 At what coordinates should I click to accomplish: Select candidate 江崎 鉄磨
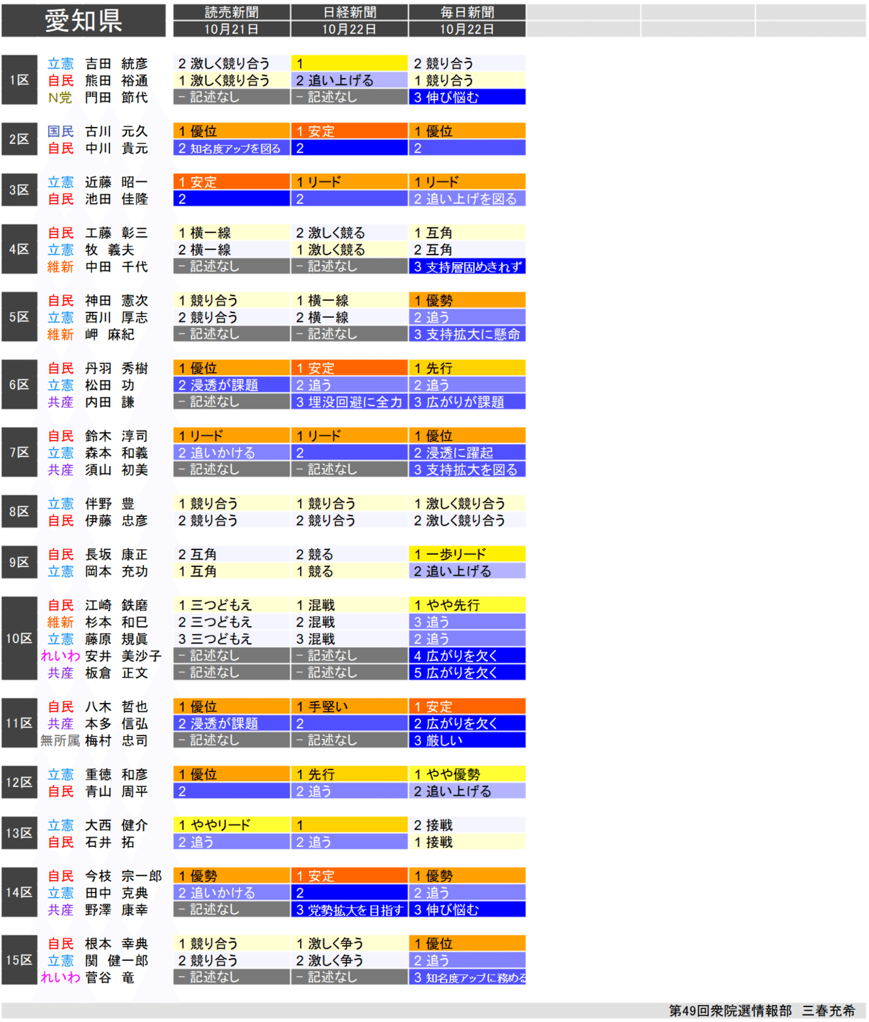pyautogui.click(x=116, y=606)
